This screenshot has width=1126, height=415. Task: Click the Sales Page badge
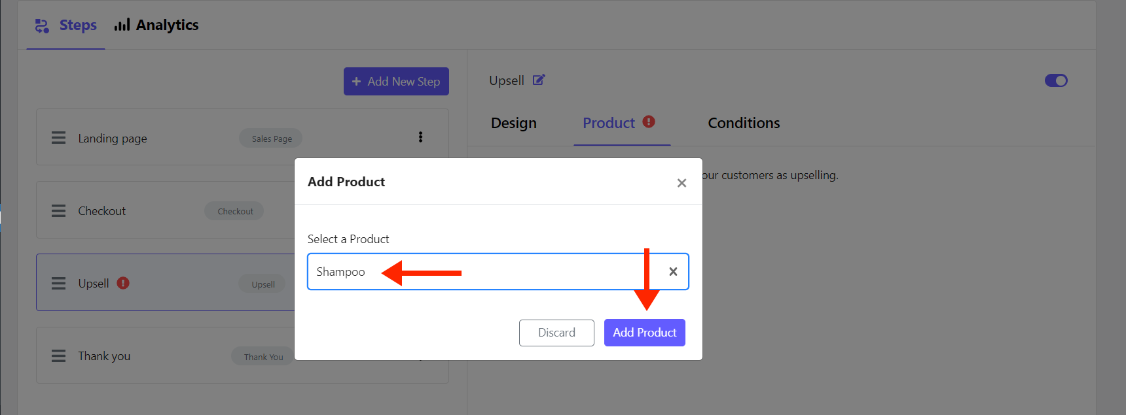[271, 139]
